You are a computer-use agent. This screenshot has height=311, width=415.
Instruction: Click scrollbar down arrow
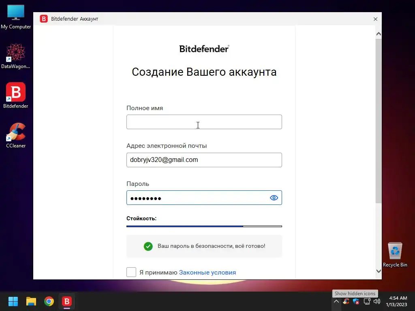379,271
